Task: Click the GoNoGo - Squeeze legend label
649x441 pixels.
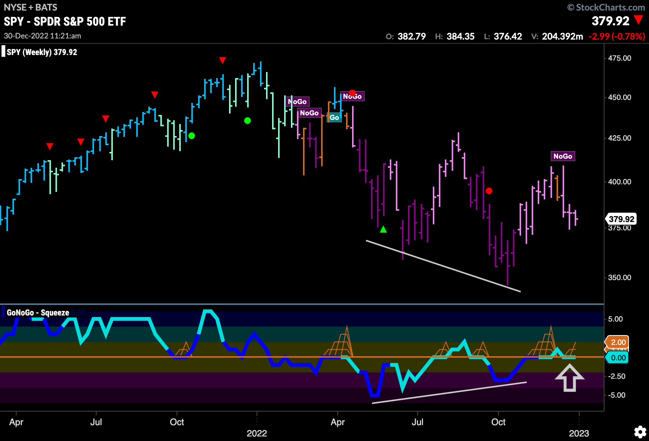Action: click(x=38, y=312)
